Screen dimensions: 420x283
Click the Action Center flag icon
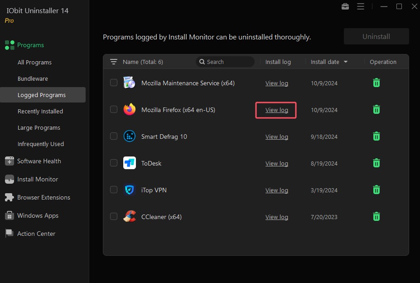coord(10,234)
